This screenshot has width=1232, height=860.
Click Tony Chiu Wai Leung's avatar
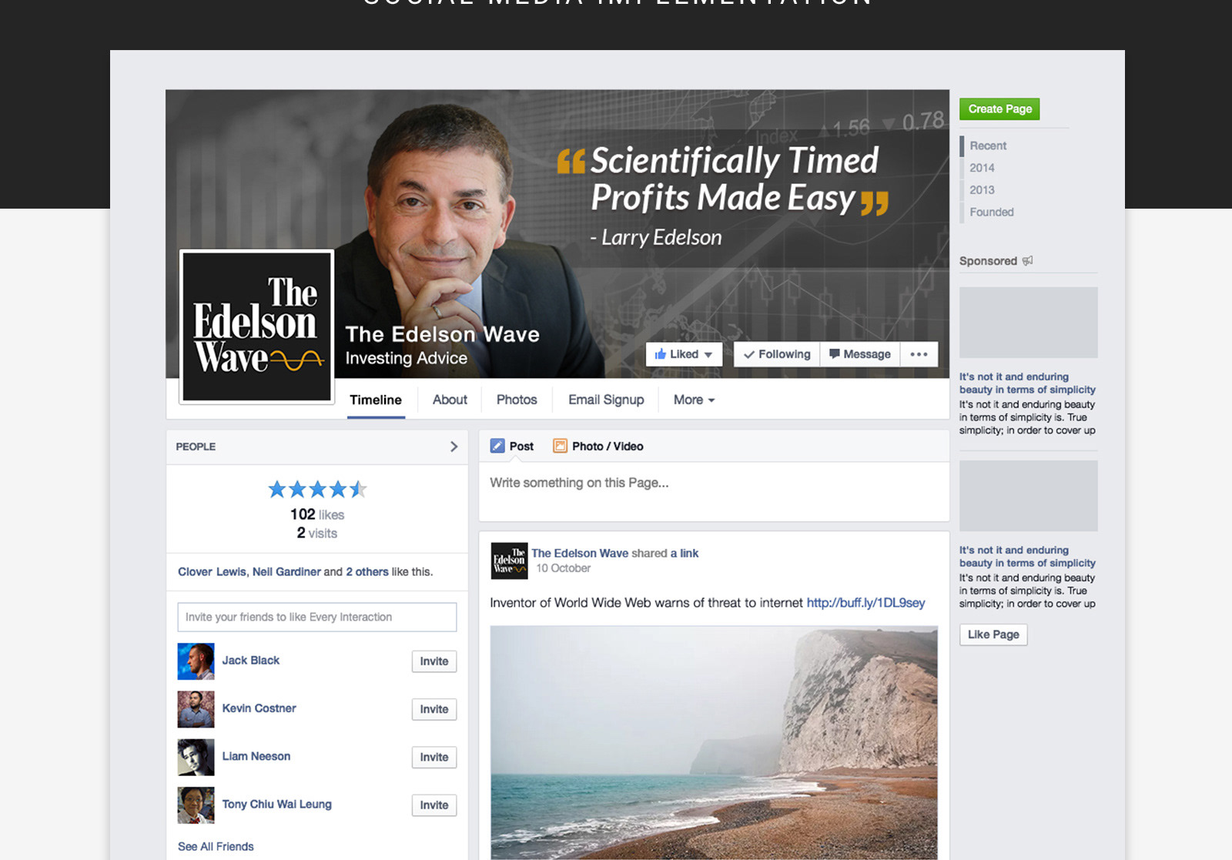pos(196,805)
